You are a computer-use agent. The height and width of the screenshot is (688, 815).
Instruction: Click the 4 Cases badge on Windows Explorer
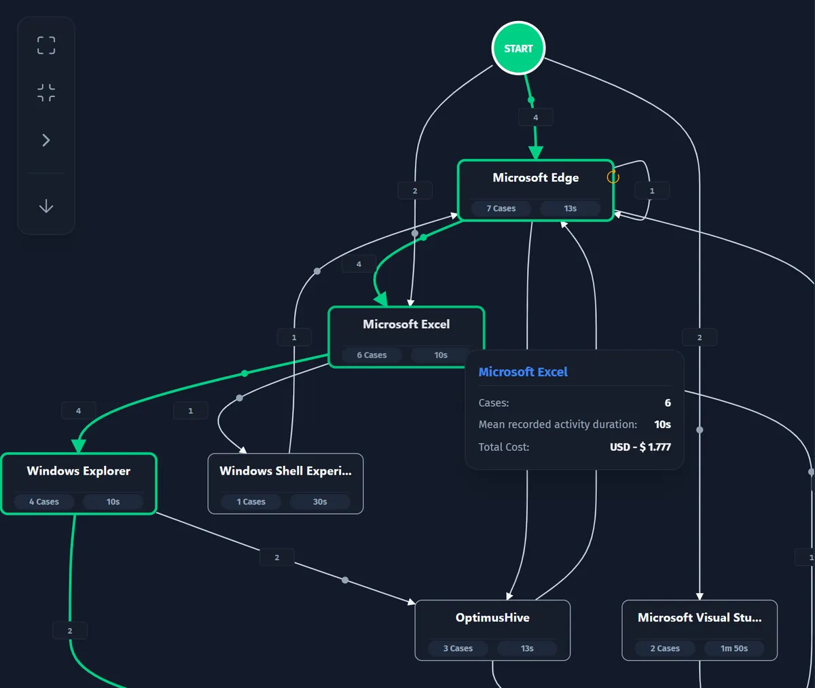pos(43,502)
